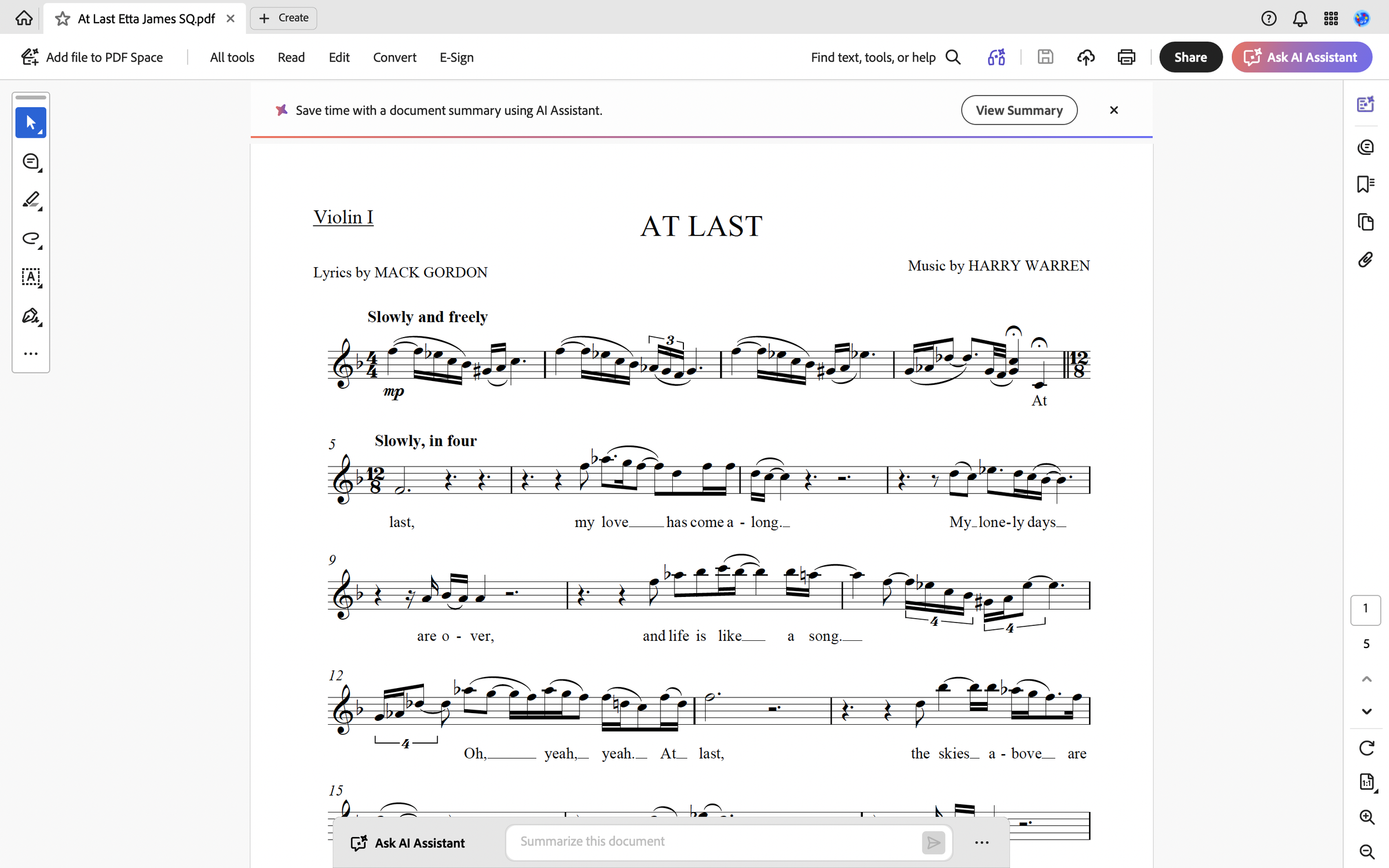Click the Music by HARRY WARREN text
The image size is (1389, 868).
pyautogui.click(x=998, y=266)
